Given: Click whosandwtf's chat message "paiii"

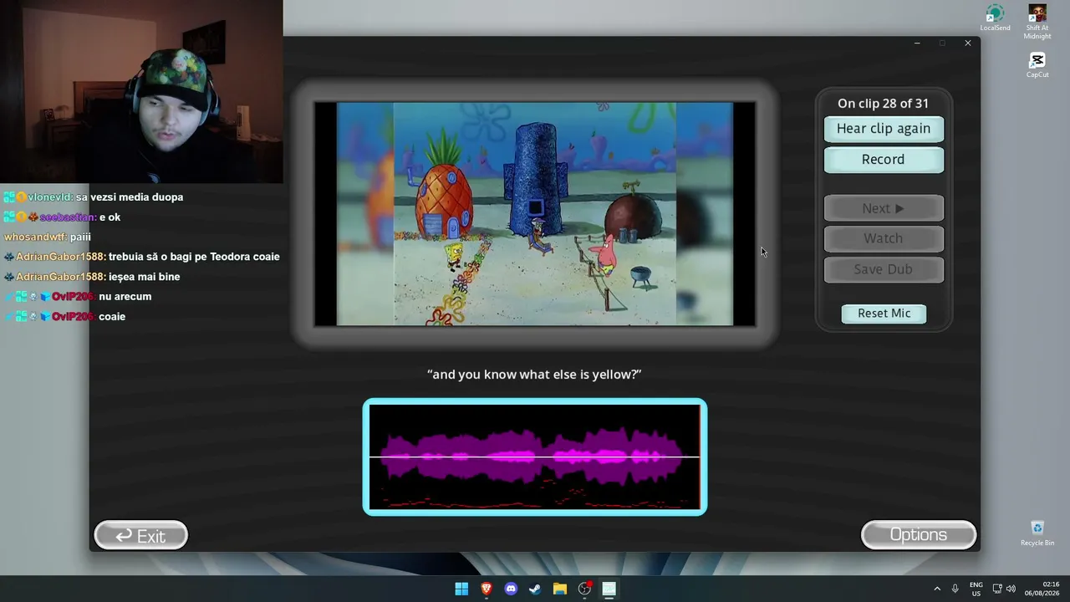Looking at the screenshot, I should [x=48, y=237].
